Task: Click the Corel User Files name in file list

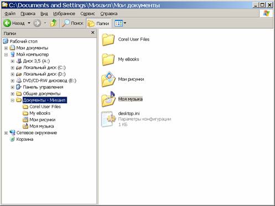Action: coord(134,39)
